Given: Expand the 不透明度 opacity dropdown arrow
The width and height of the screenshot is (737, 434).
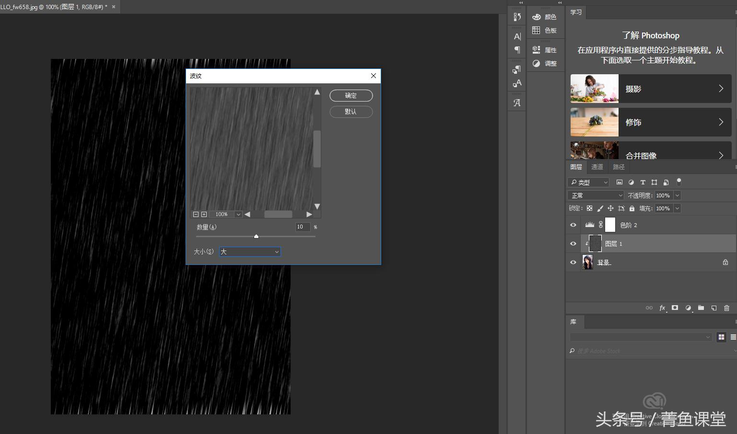Looking at the screenshot, I should [x=677, y=195].
